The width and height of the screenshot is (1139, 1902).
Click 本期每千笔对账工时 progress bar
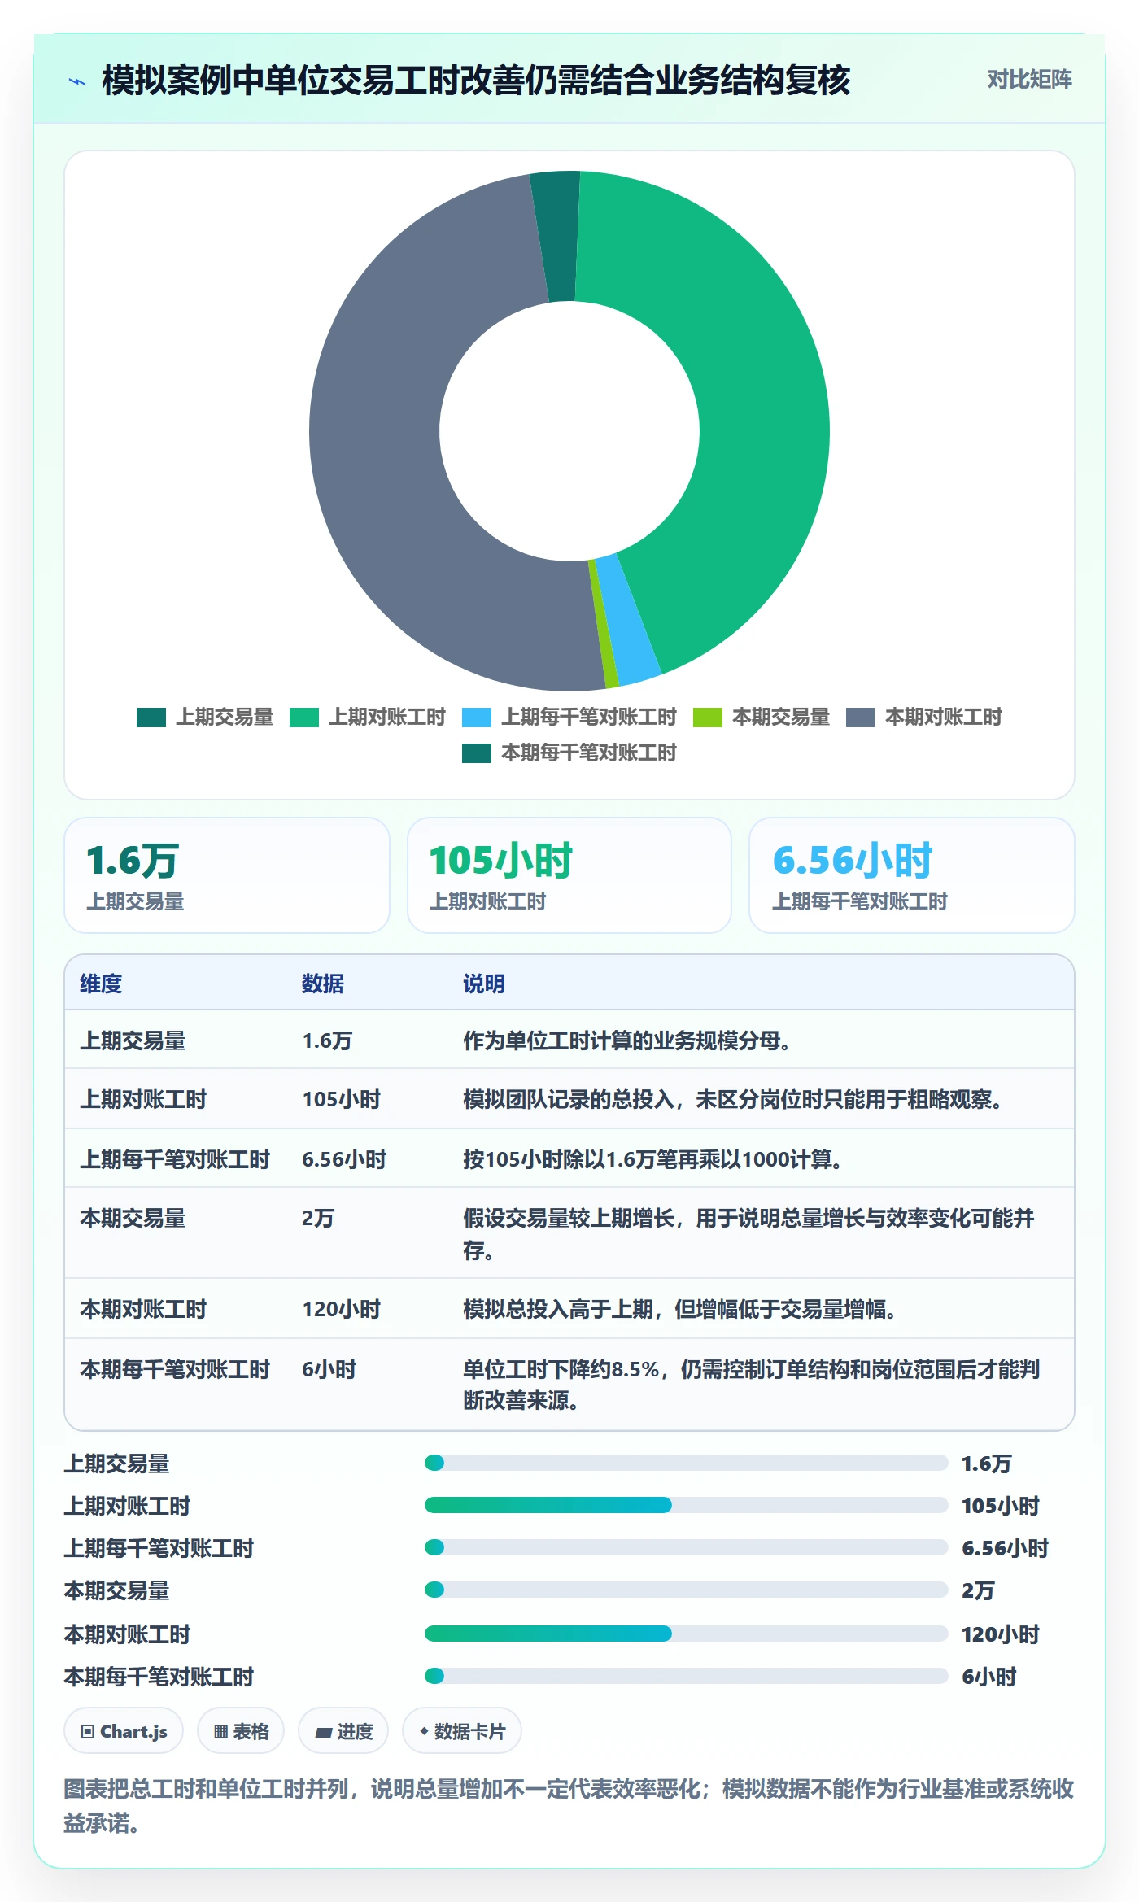point(686,1676)
